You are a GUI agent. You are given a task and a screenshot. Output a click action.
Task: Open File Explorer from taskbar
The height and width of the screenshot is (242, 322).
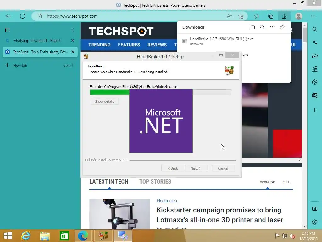[x=45, y=236]
